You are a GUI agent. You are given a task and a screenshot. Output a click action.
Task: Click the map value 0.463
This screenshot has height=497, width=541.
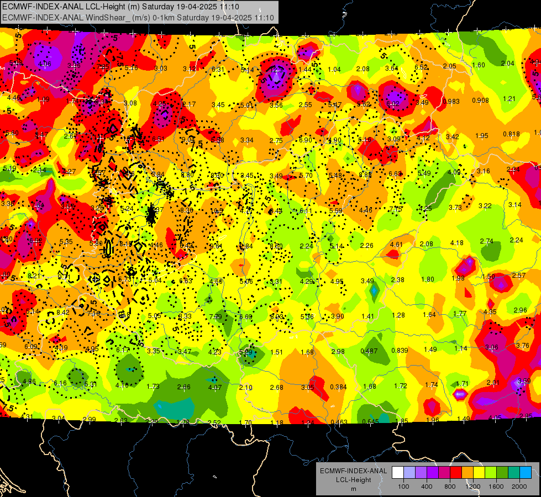click(x=339, y=422)
